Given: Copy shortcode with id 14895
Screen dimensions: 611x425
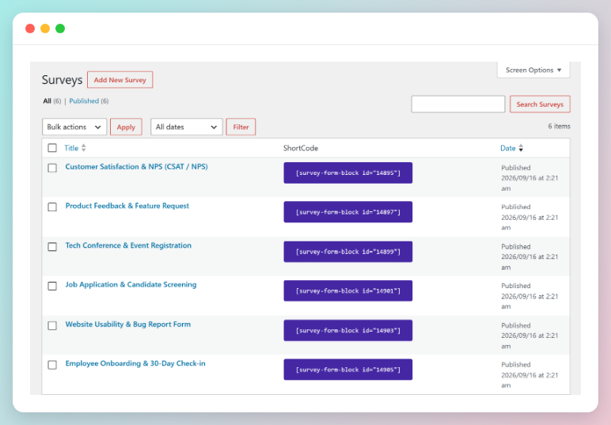Looking at the screenshot, I should point(348,173).
